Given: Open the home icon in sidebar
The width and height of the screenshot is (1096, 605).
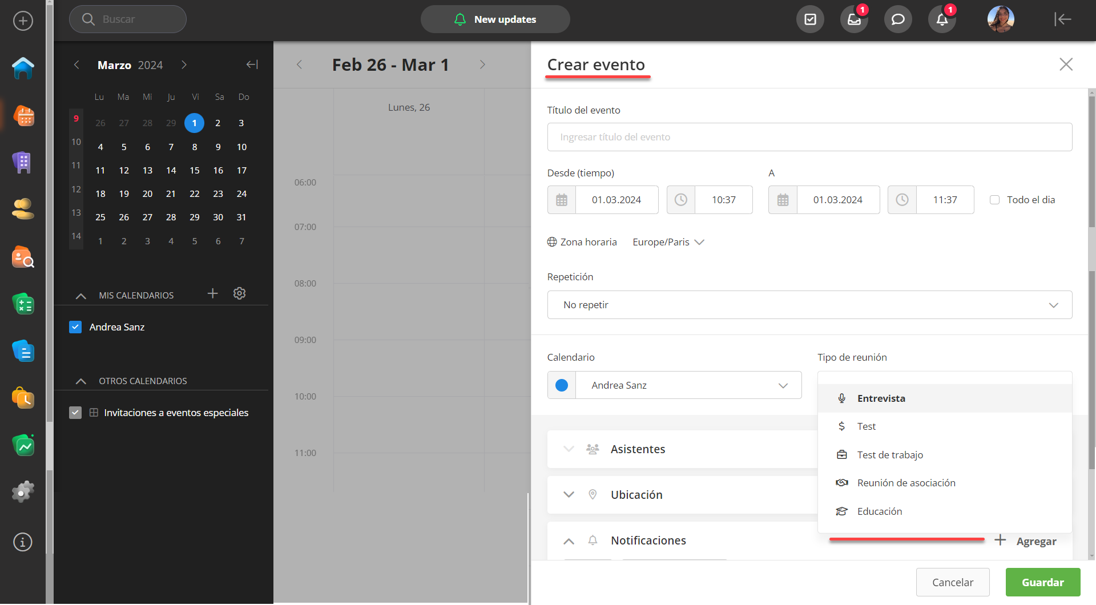Looking at the screenshot, I should click(x=23, y=68).
